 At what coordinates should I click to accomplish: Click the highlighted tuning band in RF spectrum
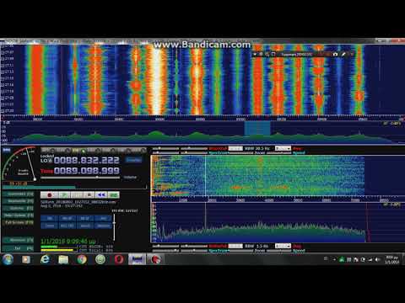pos(257,128)
